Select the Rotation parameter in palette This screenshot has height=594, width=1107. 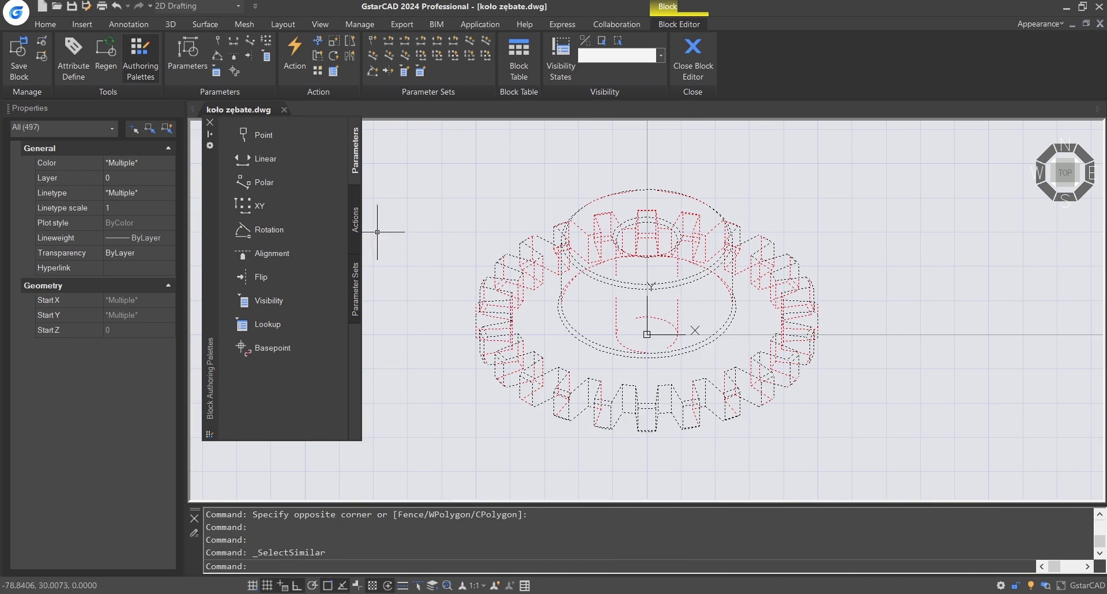(269, 230)
